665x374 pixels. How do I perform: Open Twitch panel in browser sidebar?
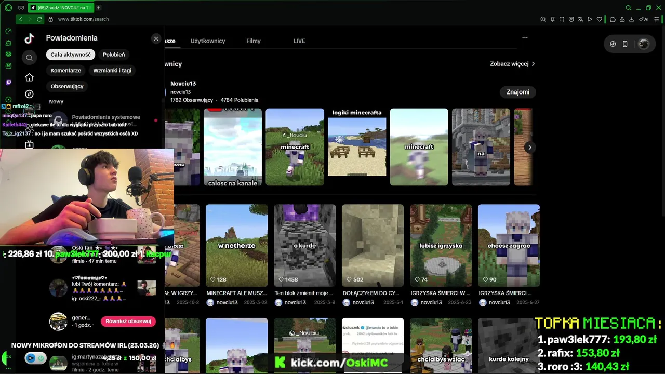(8, 82)
